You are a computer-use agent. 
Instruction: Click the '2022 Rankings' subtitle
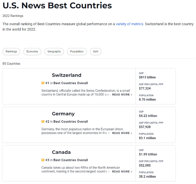click(13, 16)
